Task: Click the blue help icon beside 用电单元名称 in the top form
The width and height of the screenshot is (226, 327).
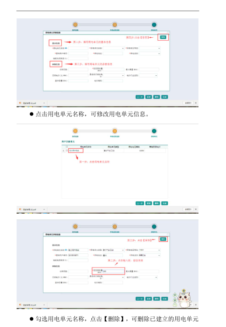Action: (66, 48)
